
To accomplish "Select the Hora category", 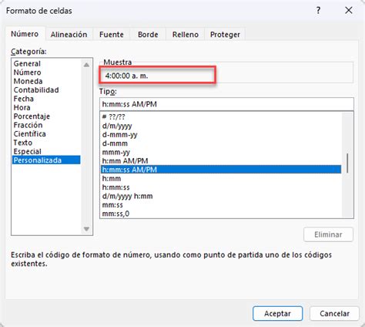I will (22, 107).
